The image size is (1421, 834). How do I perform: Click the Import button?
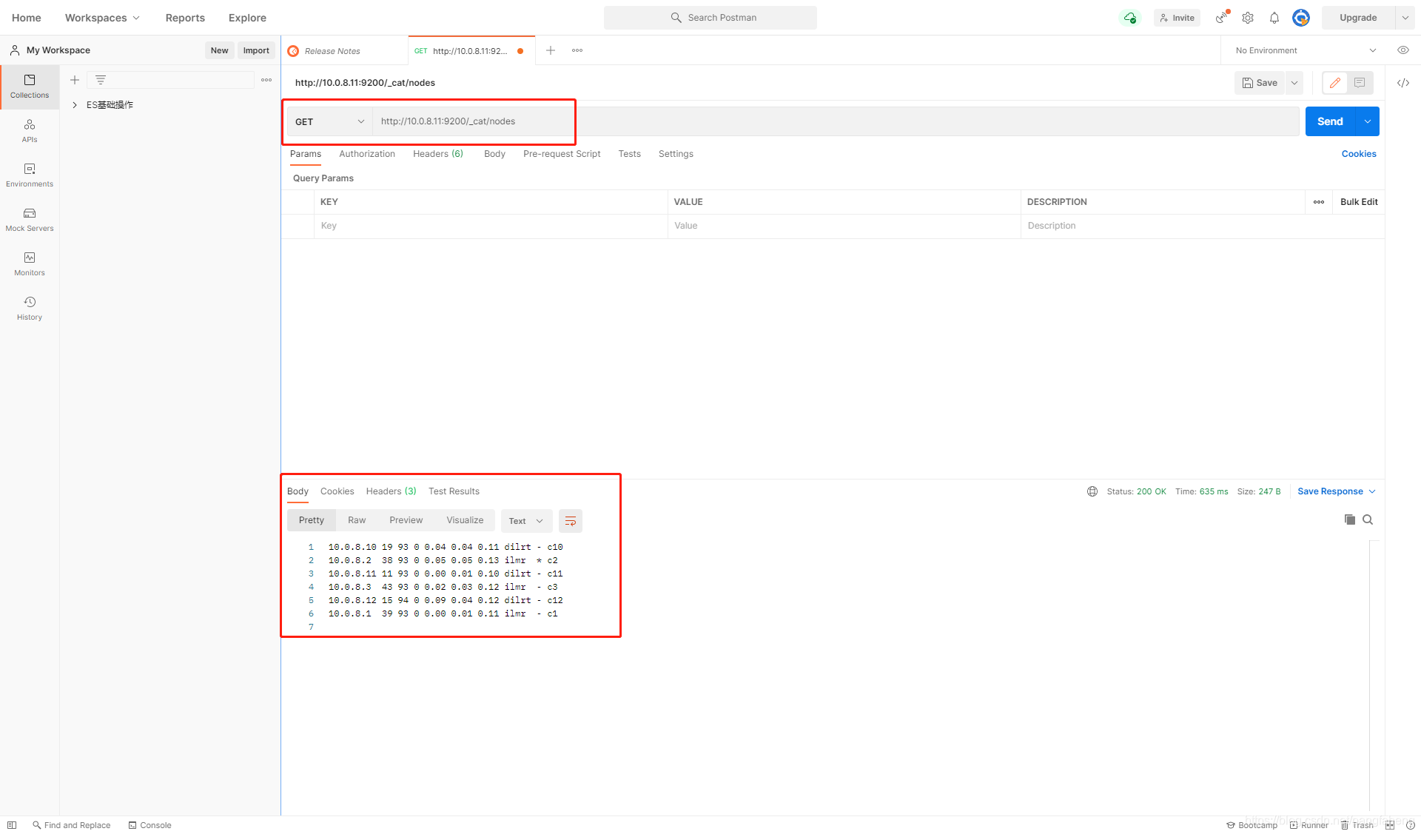256,50
